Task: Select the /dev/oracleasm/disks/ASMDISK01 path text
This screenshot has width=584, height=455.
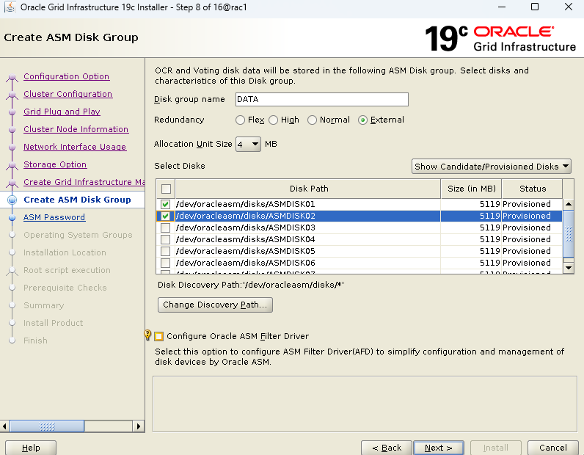Action: 246,204
